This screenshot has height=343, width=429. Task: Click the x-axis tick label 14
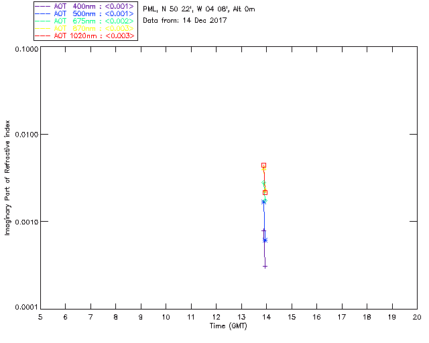[x=267, y=318]
